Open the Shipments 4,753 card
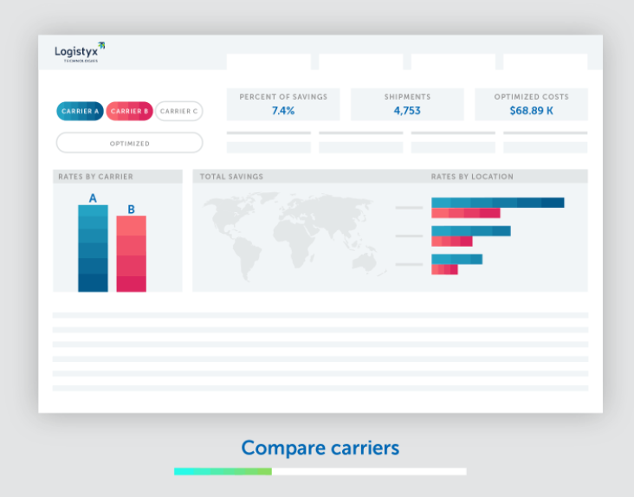The width and height of the screenshot is (634, 497). click(407, 105)
